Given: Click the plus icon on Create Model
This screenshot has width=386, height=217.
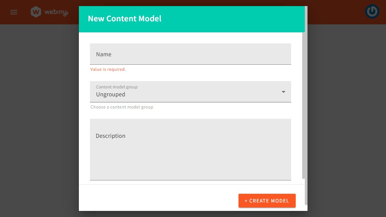Looking at the screenshot, I should pos(246,201).
